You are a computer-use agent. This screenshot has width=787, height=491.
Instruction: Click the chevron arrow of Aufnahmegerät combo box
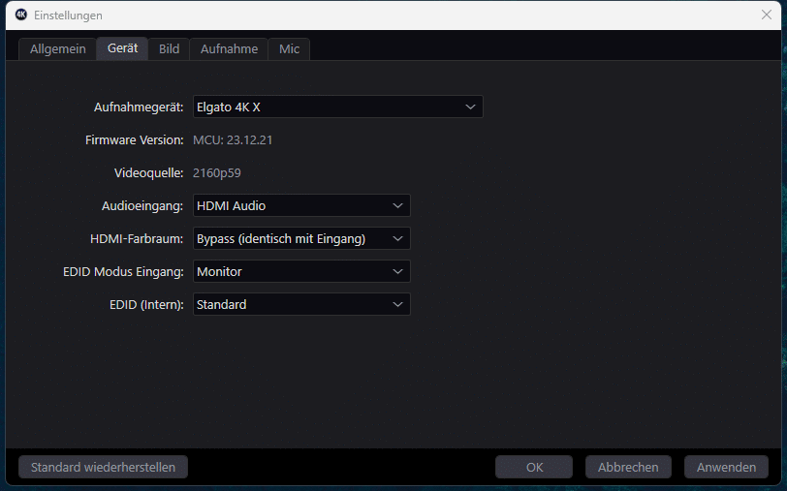pyautogui.click(x=470, y=107)
